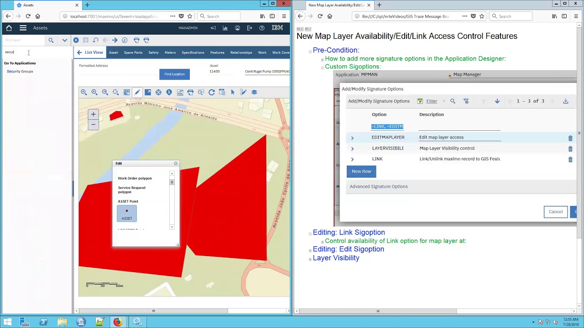The width and height of the screenshot is (584, 328).
Task: Open the Spare Parts tab
Action: 133,52
